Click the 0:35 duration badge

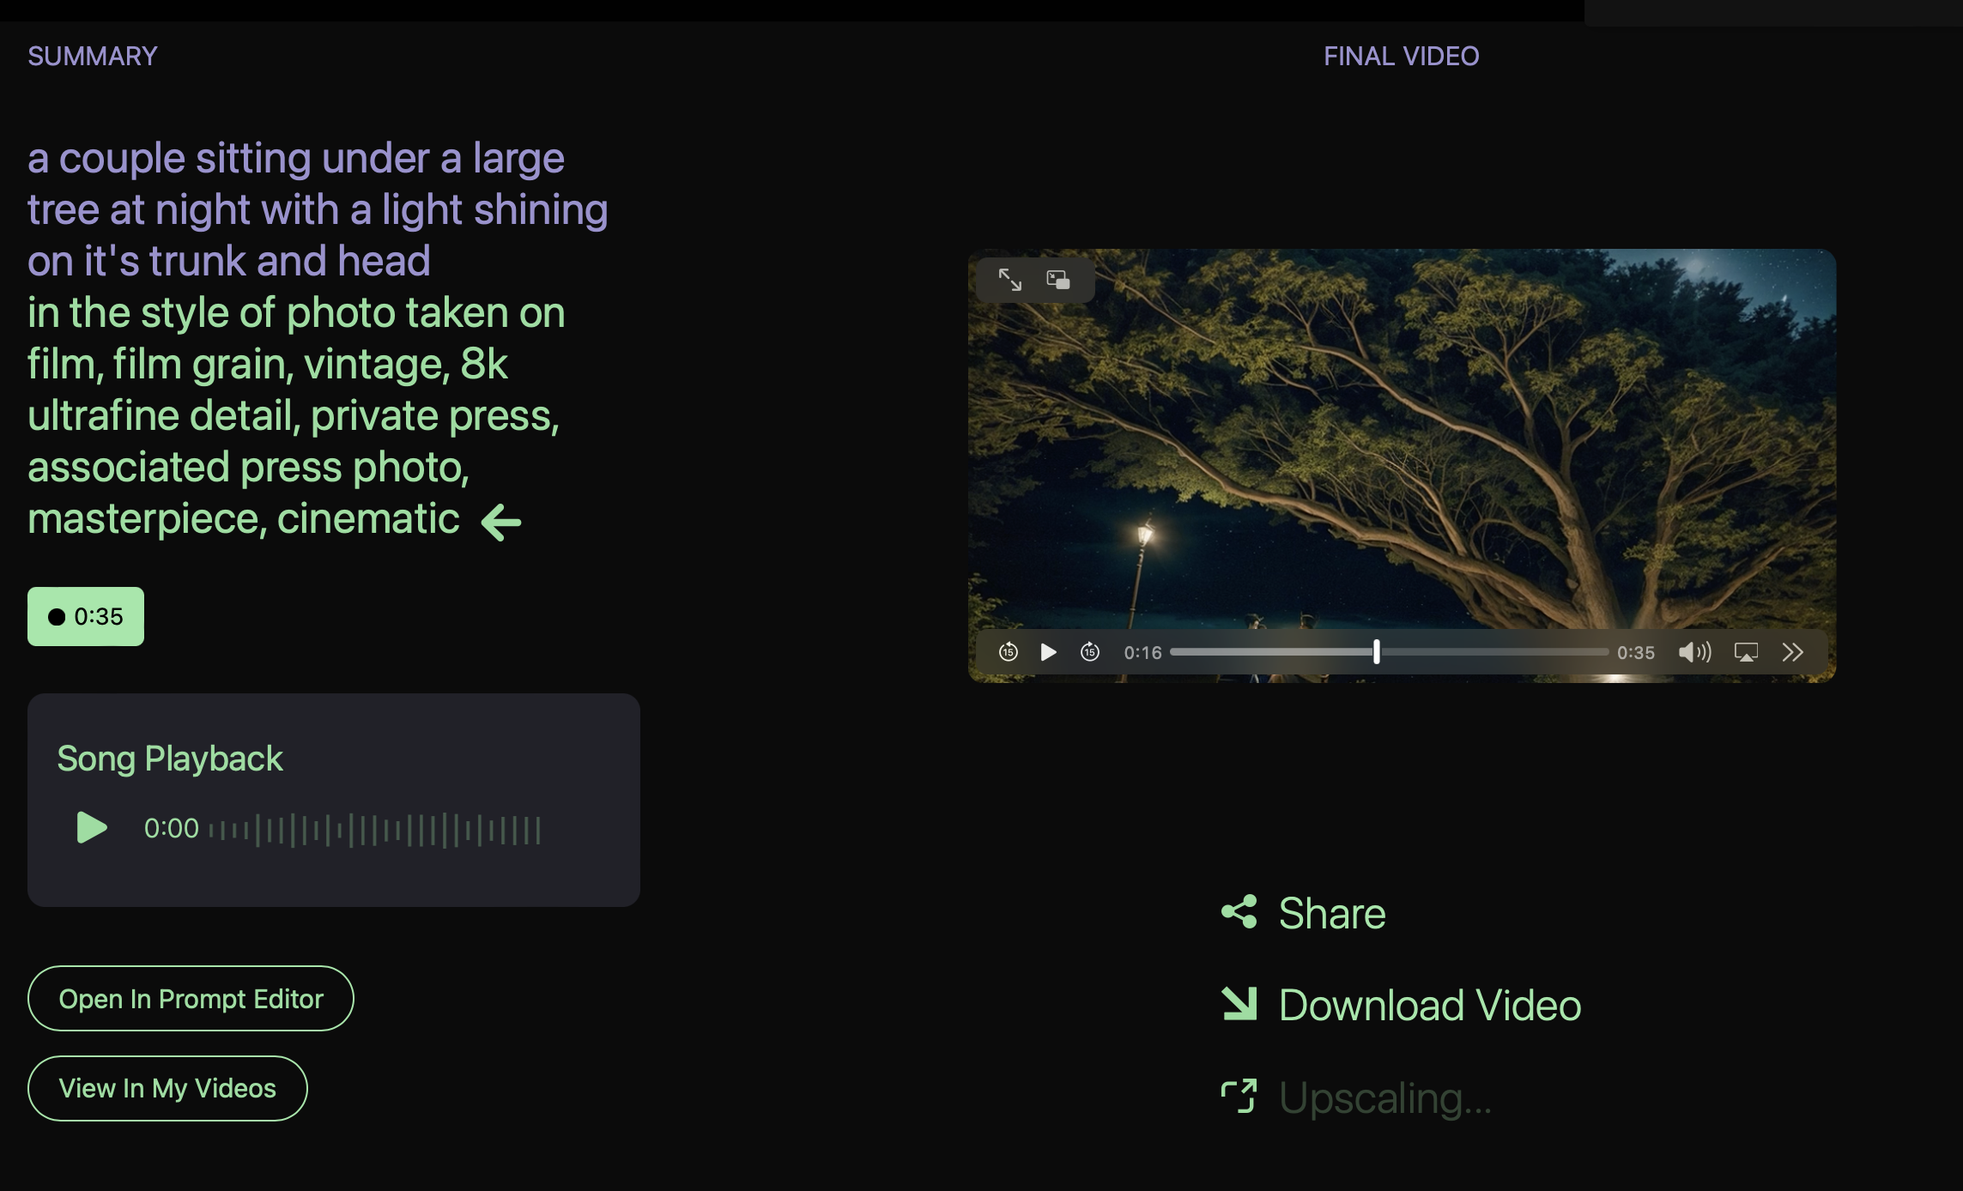tap(86, 616)
